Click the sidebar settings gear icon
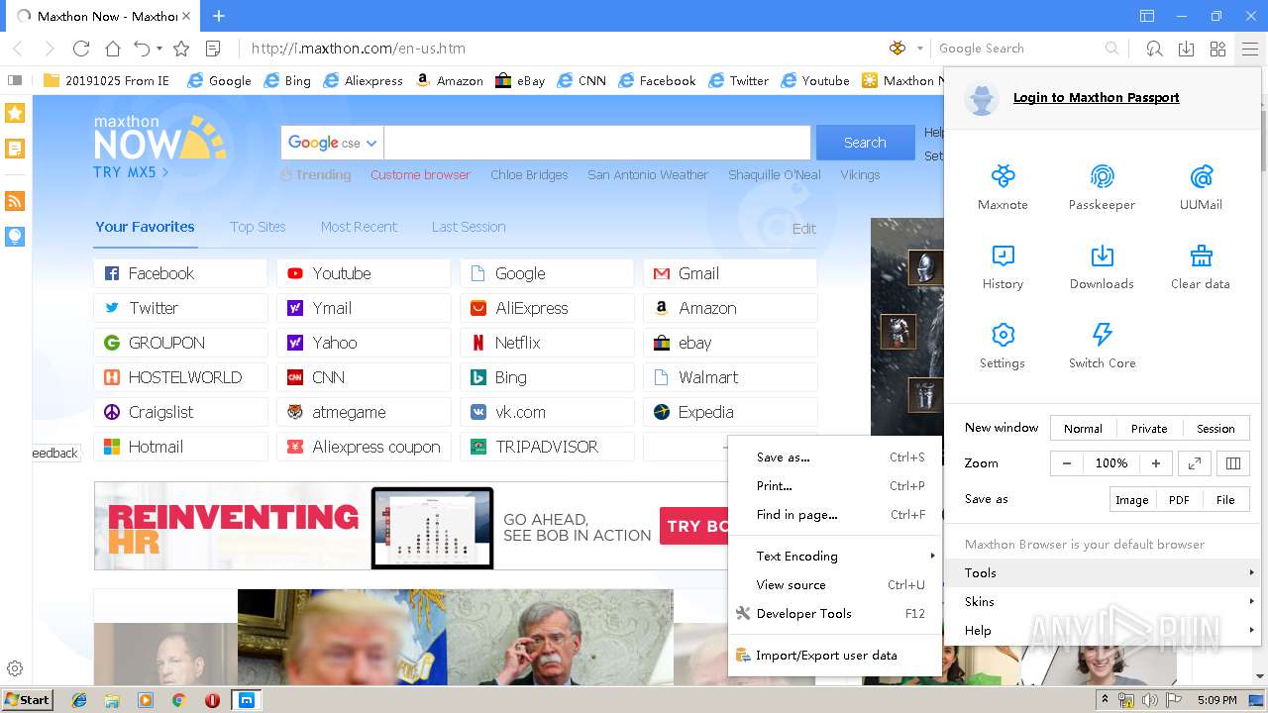1268x713 pixels. (x=15, y=668)
